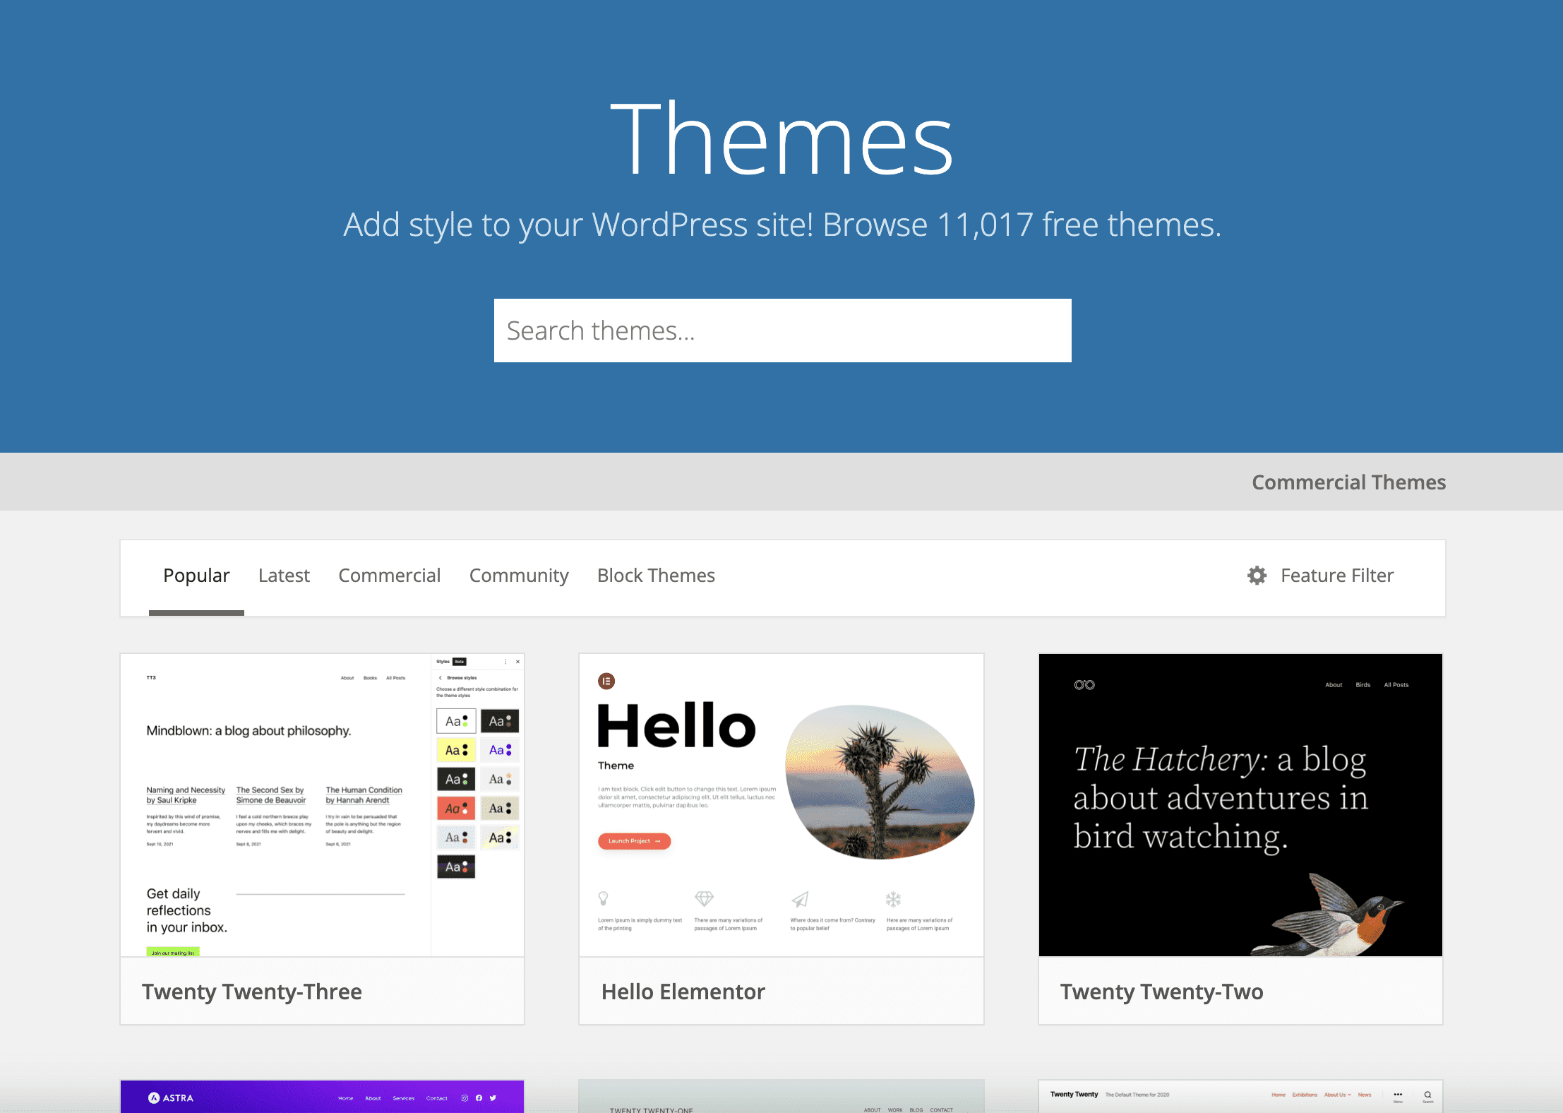Click the search icon in the Twenty Twenty preview
This screenshot has width=1563, height=1113.
point(1428,1095)
